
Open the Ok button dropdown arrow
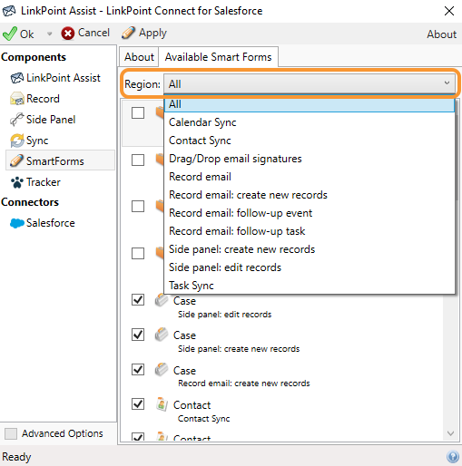(x=49, y=34)
